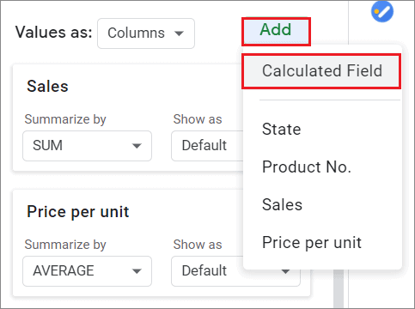Choose Calculated Field from the Add menu
The image size is (415, 309).
point(321,71)
